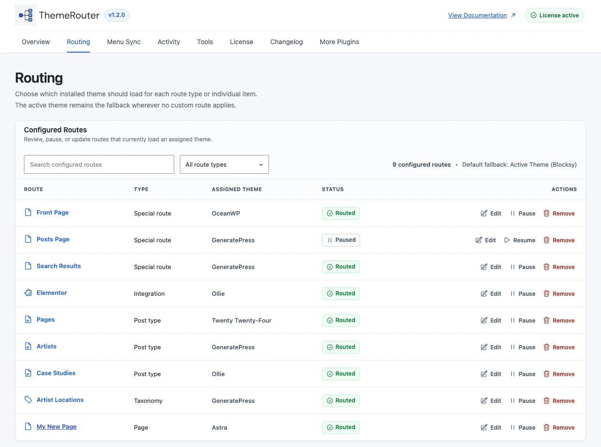Pause the Pages route
This screenshot has height=447, width=601.
[x=523, y=321]
